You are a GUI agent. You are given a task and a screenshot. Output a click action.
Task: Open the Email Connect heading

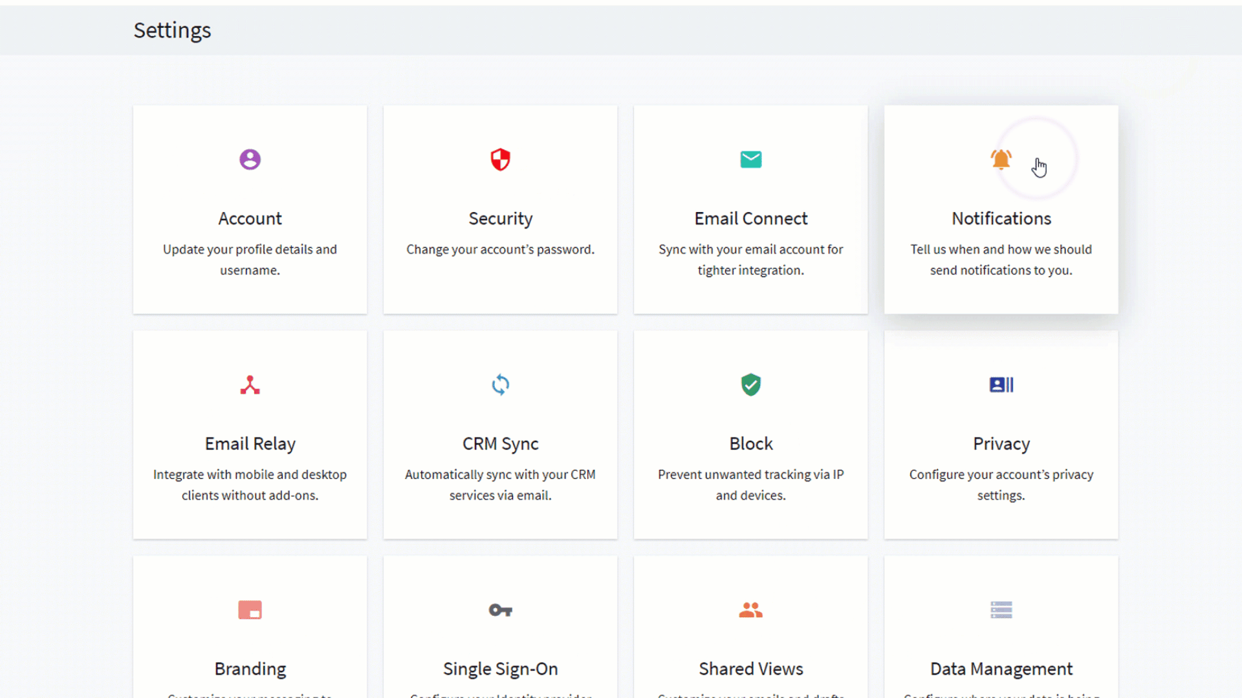[750, 218]
